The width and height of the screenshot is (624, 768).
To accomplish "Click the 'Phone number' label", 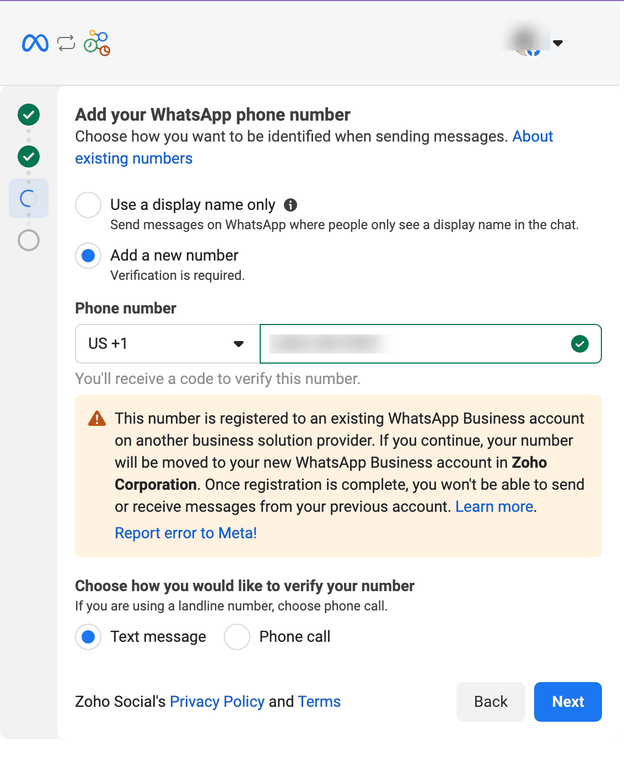I will pos(126,309).
